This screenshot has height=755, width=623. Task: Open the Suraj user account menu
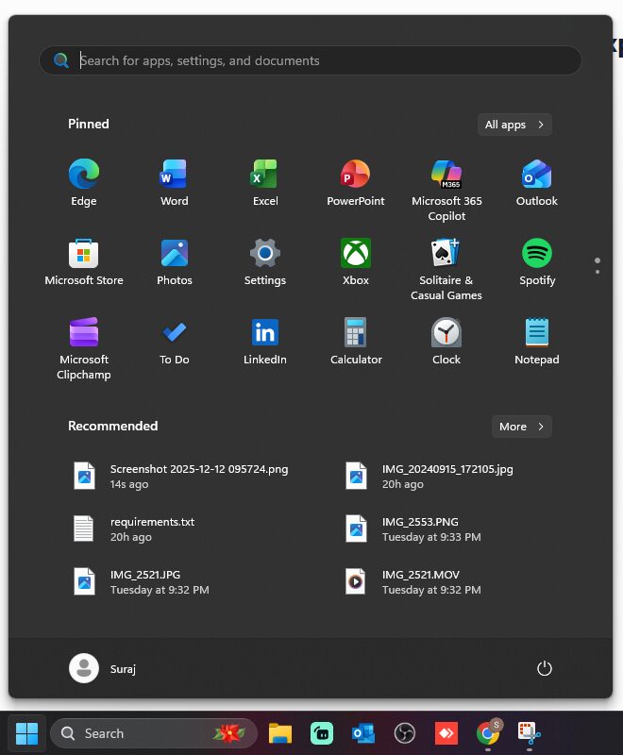(102, 668)
